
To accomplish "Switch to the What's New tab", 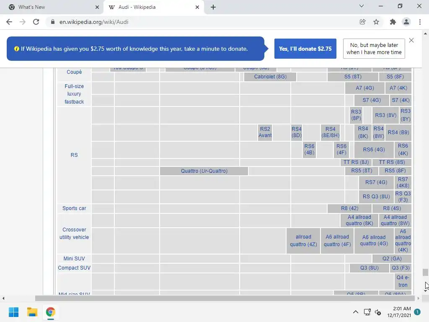I will tap(52, 7).
